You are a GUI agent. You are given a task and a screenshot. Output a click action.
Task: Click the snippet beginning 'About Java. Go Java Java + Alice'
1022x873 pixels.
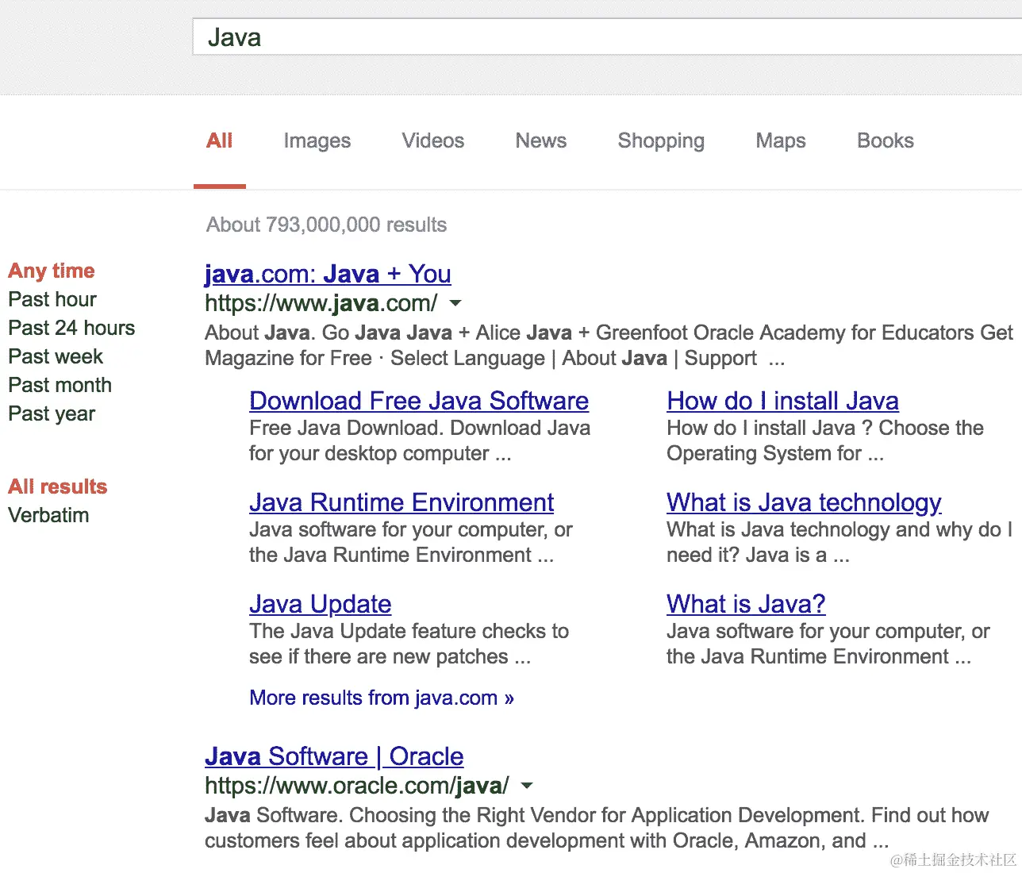click(609, 345)
